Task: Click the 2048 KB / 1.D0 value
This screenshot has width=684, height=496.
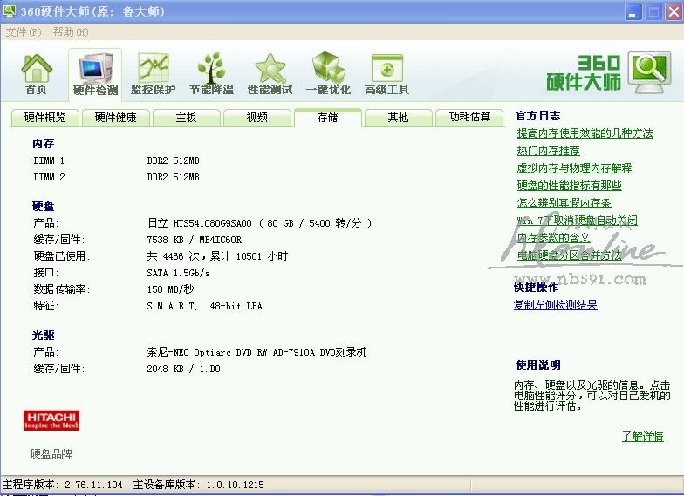Action: pos(183,369)
